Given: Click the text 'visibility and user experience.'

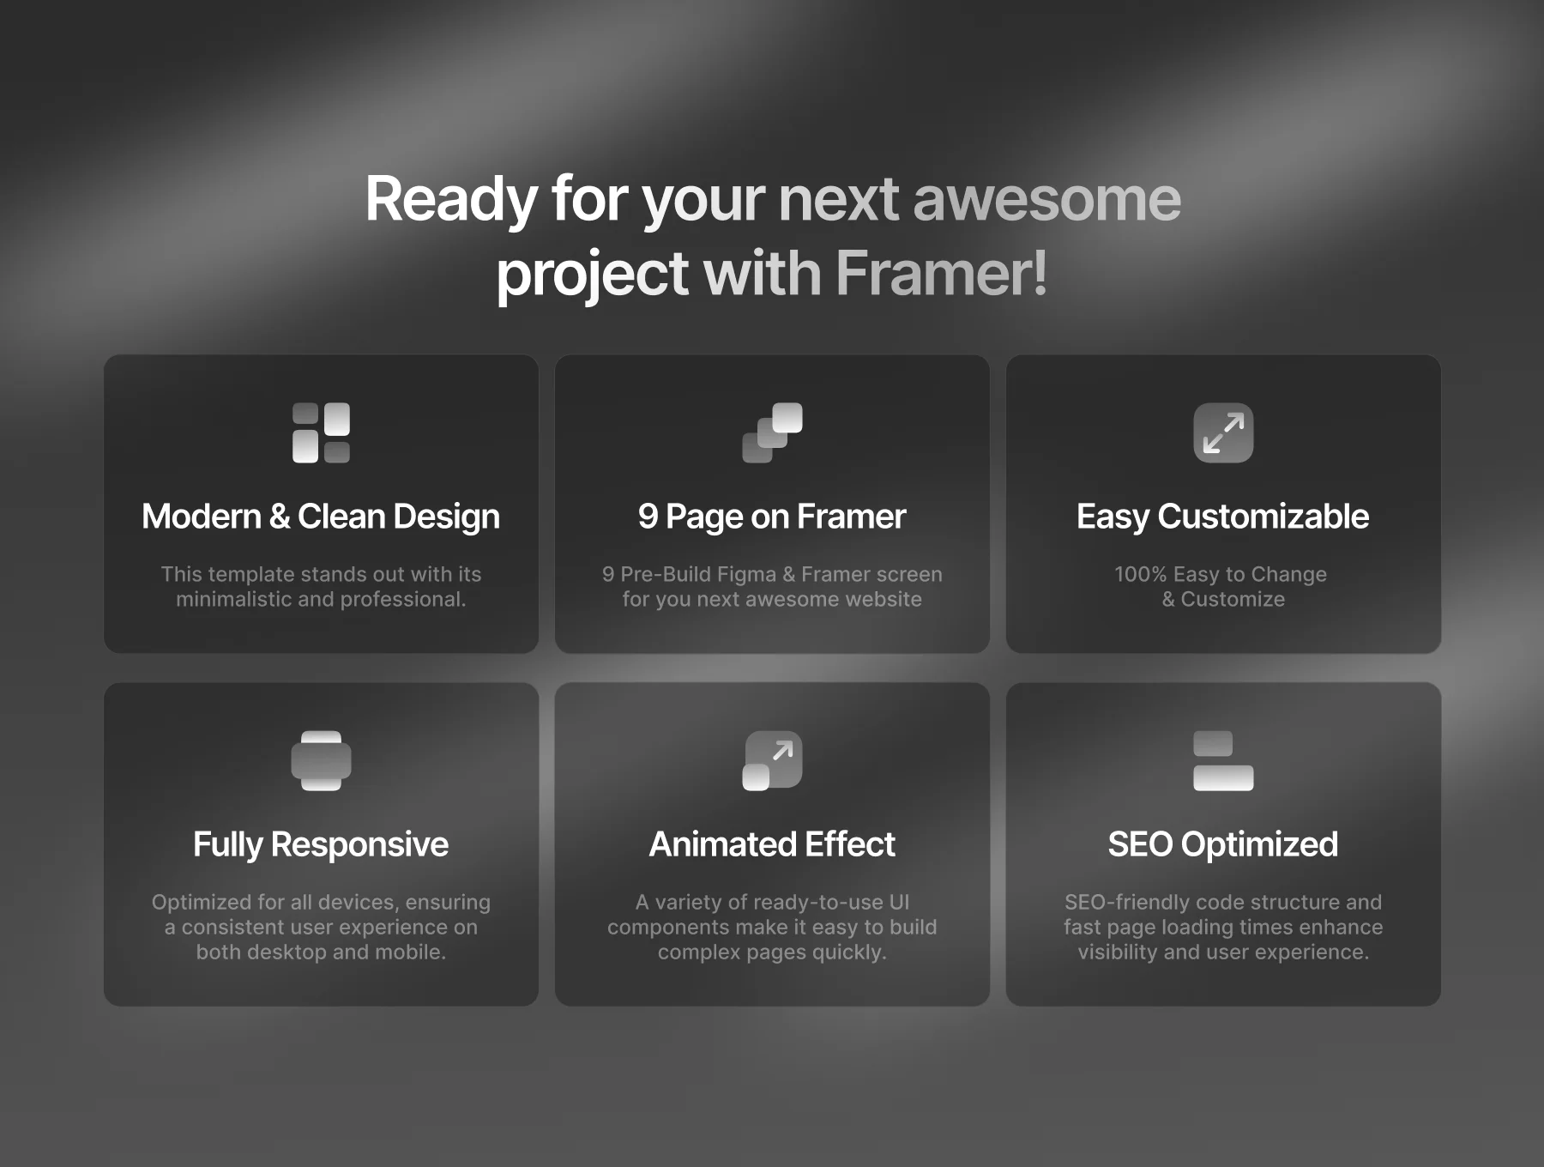Looking at the screenshot, I should point(1223,952).
